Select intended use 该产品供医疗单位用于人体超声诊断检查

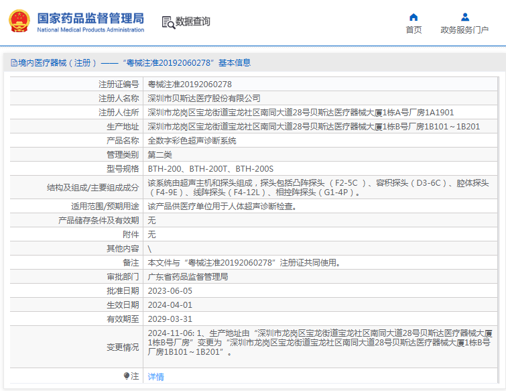[222, 207]
